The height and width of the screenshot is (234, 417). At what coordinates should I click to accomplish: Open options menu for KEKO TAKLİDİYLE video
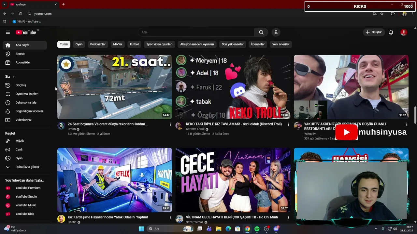pyautogui.click(x=288, y=124)
